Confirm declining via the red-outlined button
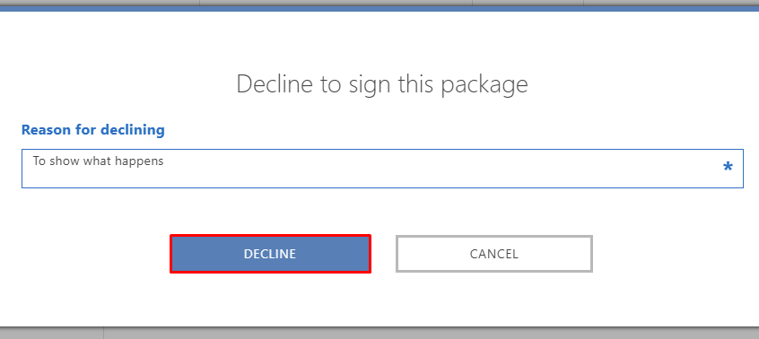The height and width of the screenshot is (339, 759). [x=270, y=254]
